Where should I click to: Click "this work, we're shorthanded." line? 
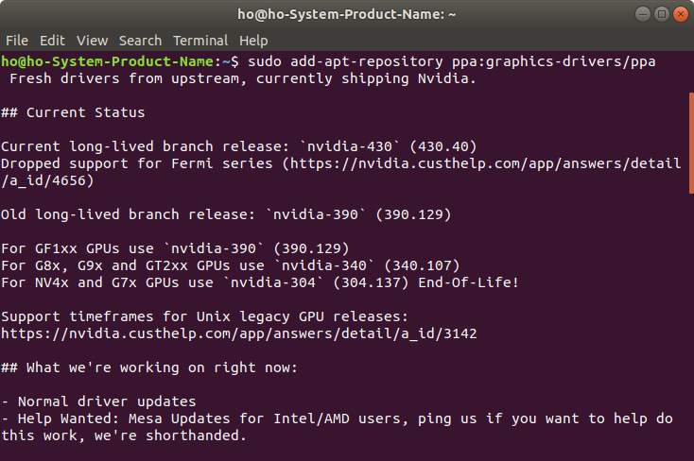pos(124,435)
